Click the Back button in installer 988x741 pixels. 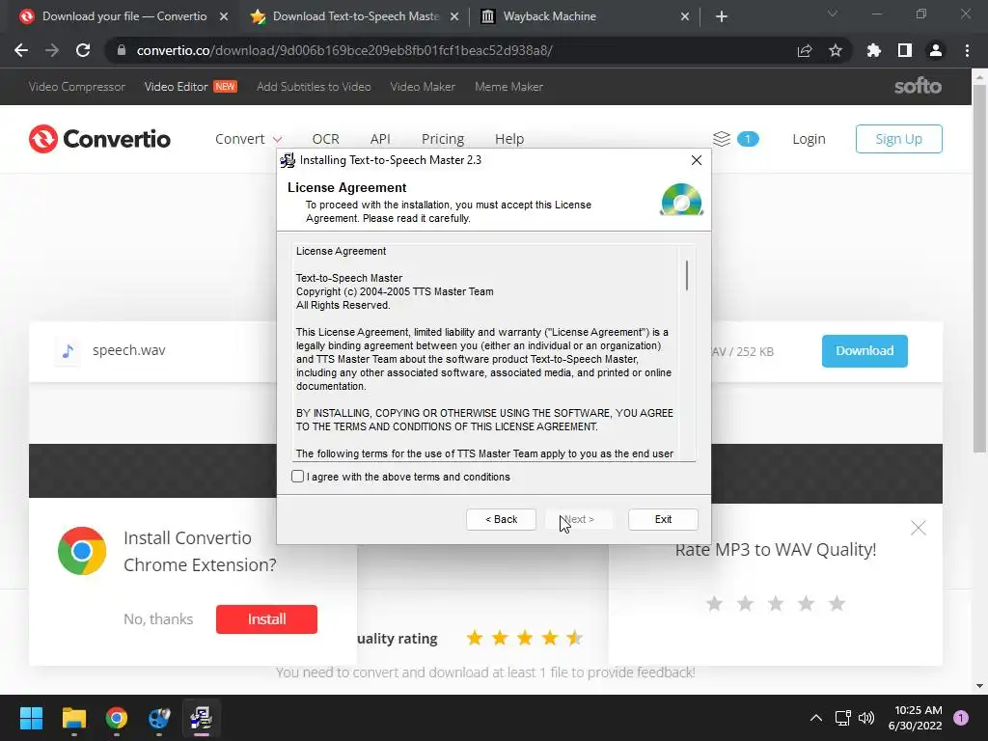[501, 519]
